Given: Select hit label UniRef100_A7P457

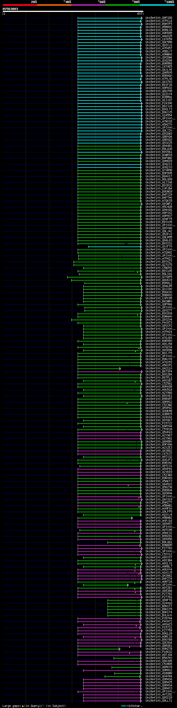Looking at the screenshot, I should point(159,48).
